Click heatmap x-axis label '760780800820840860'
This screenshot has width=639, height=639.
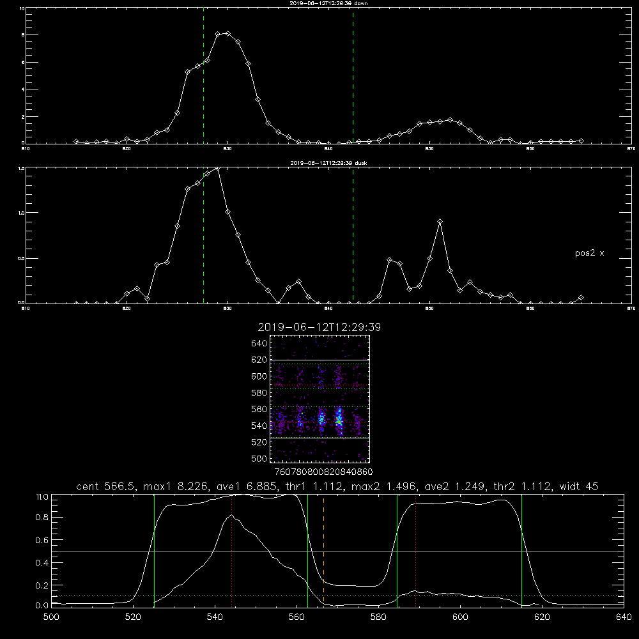323,472
